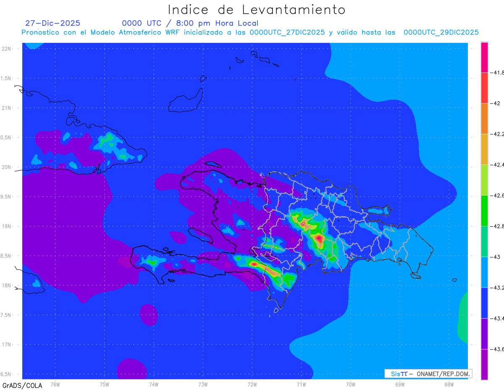Image resolution: width=504 pixels, height=390 pixels.
Task: Click the '70W' longitude label
Action: [x=351, y=385]
